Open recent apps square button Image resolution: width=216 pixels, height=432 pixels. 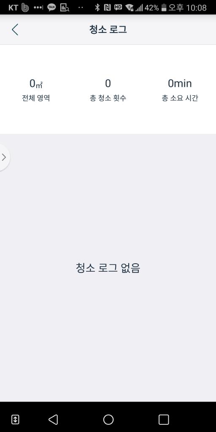point(164,420)
